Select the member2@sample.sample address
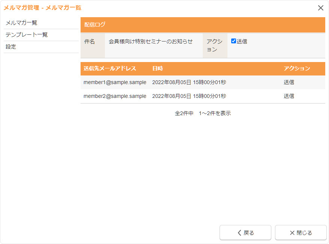The image size is (329, 244). pos(115,96)
